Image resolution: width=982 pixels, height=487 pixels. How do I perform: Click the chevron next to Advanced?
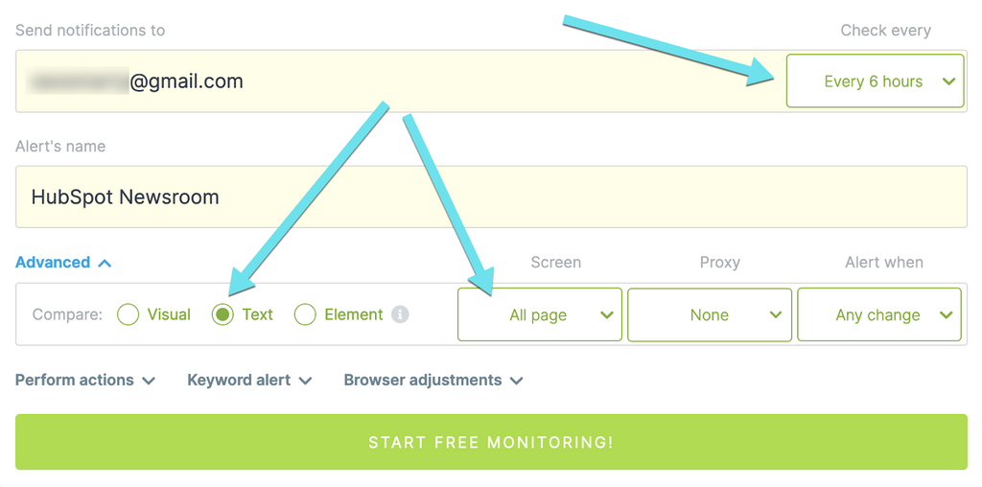tap(105, 263)
